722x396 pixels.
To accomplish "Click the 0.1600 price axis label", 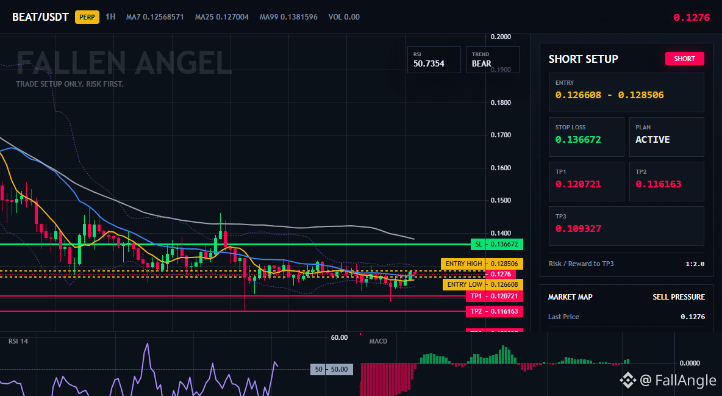I will [501, 168].
